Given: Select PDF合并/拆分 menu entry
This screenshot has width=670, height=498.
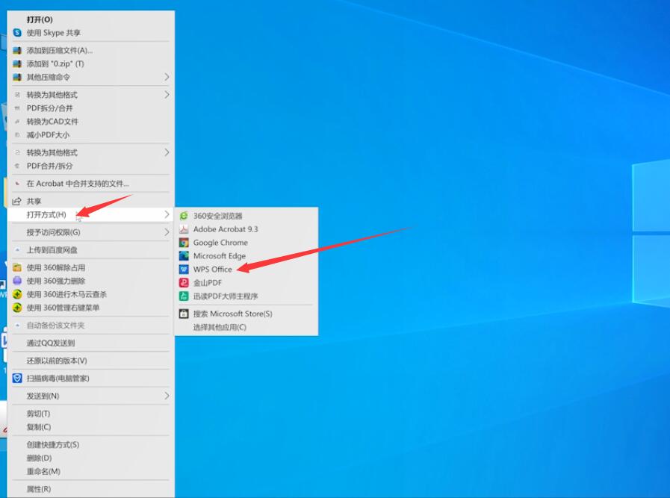Looking at the screenshot, I should (x=49, y=166).
